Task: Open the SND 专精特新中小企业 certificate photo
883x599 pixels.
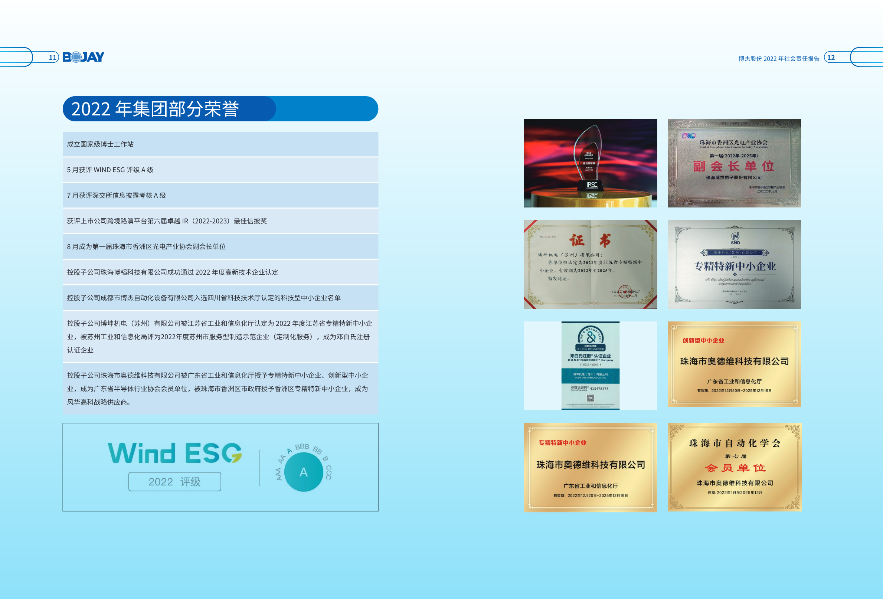Action: point(734,264)
